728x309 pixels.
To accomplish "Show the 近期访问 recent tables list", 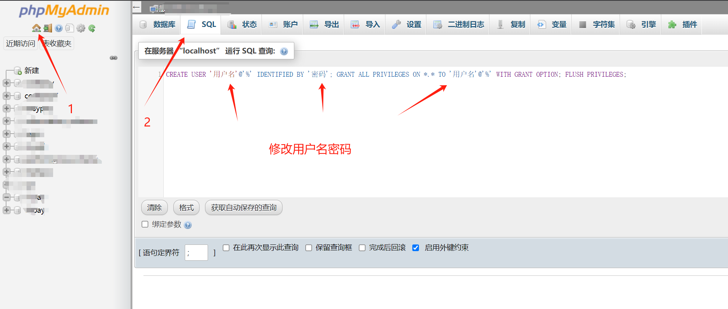I will tap(21, 44).
